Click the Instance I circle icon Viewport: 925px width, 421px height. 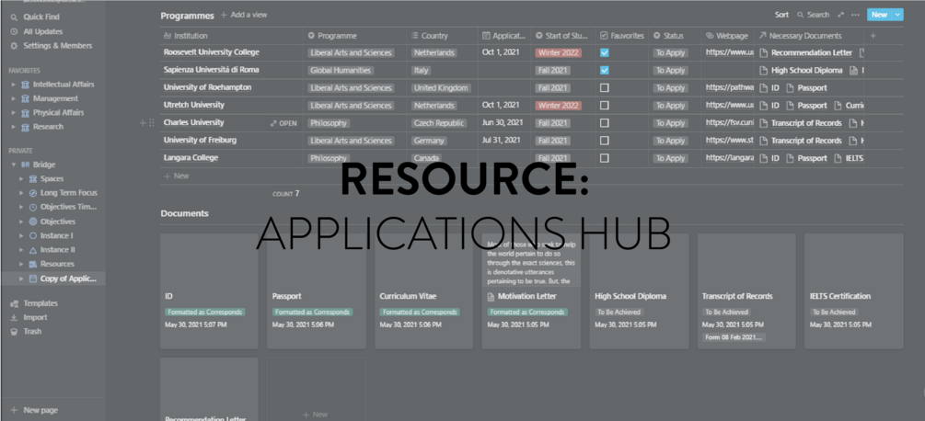click(x=33, y=235)
